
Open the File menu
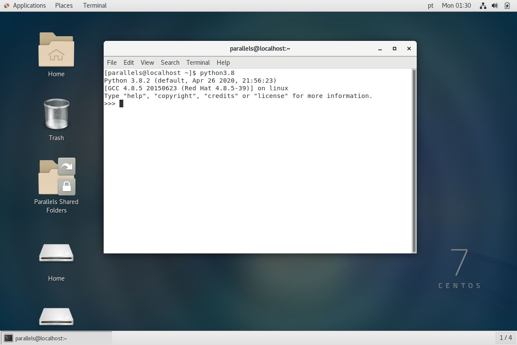[111, 62]
